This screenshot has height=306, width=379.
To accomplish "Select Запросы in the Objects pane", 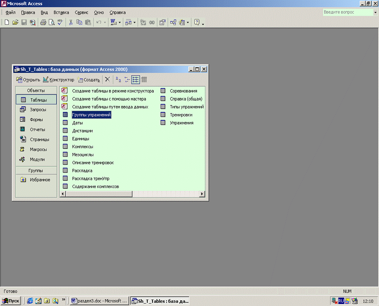I will 37,110.
